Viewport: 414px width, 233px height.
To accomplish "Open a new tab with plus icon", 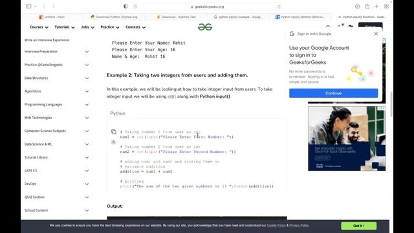I will pyautogui.click(x=376, y=6).
